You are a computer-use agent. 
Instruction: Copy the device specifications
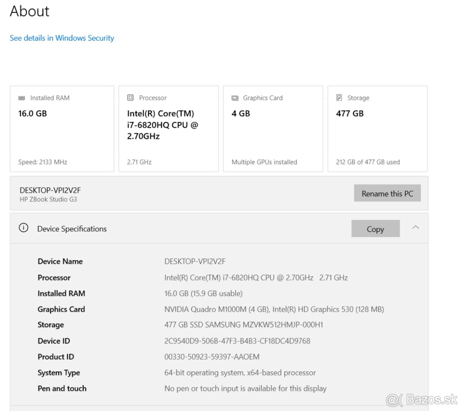[x=375, y=229]
